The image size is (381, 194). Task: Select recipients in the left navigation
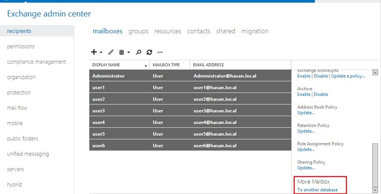tap(37, 31)
